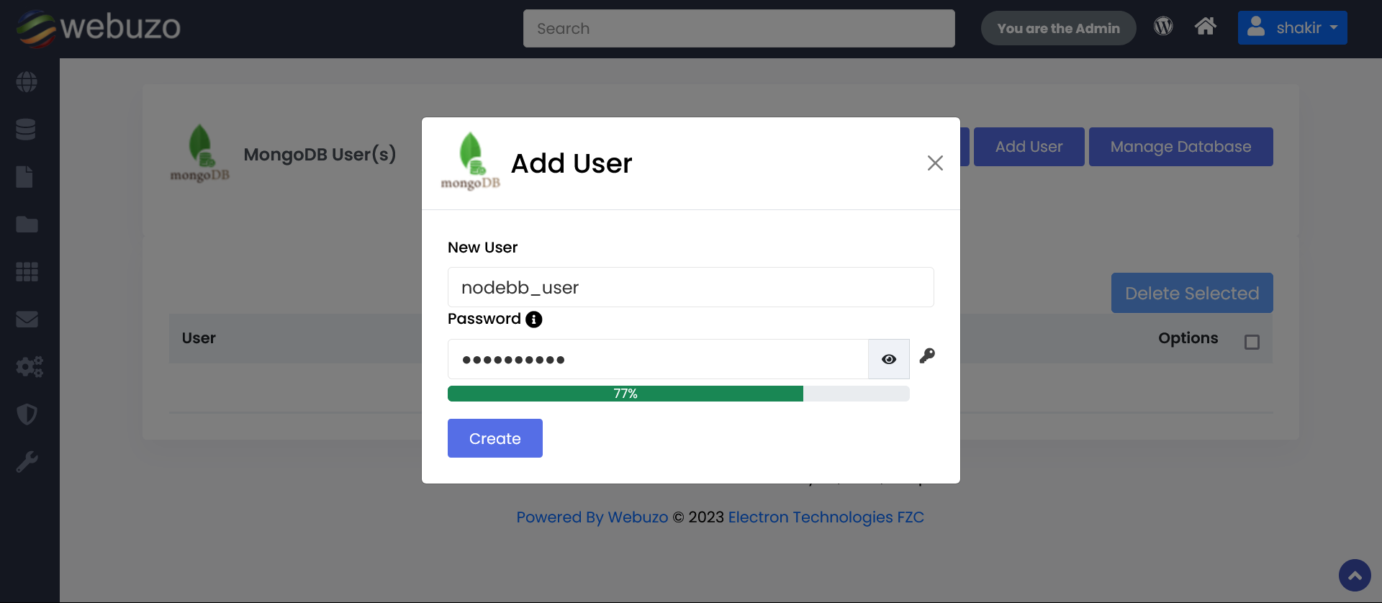The image size is (1382, 603).
Task: Click the password info icon
Action: click(533, 319)
